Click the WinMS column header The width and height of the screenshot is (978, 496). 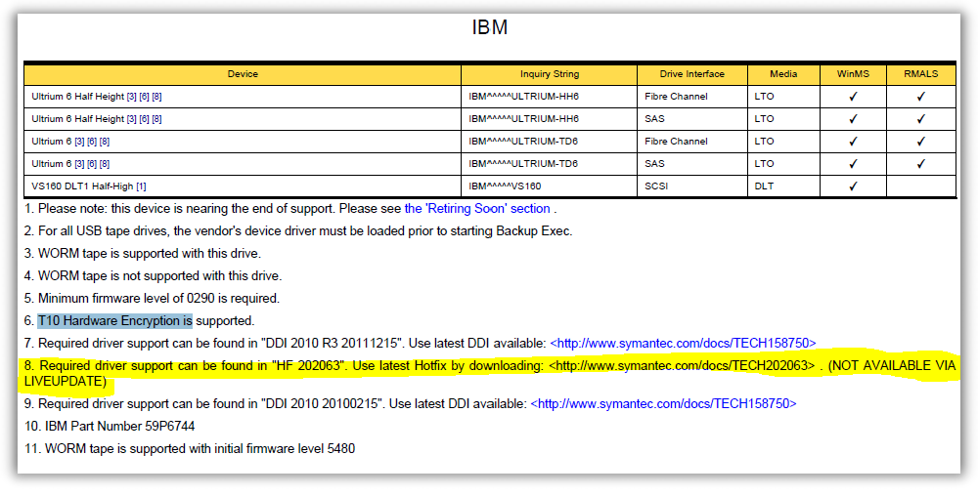pos(853,74)
